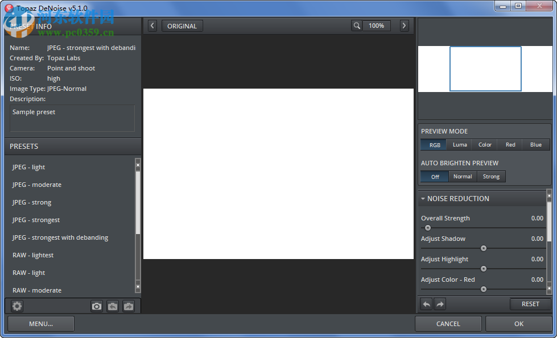Click the Overall Strength 0.00 value
Viewport: 557px width, 338px height.
click(x=537, y=219)
